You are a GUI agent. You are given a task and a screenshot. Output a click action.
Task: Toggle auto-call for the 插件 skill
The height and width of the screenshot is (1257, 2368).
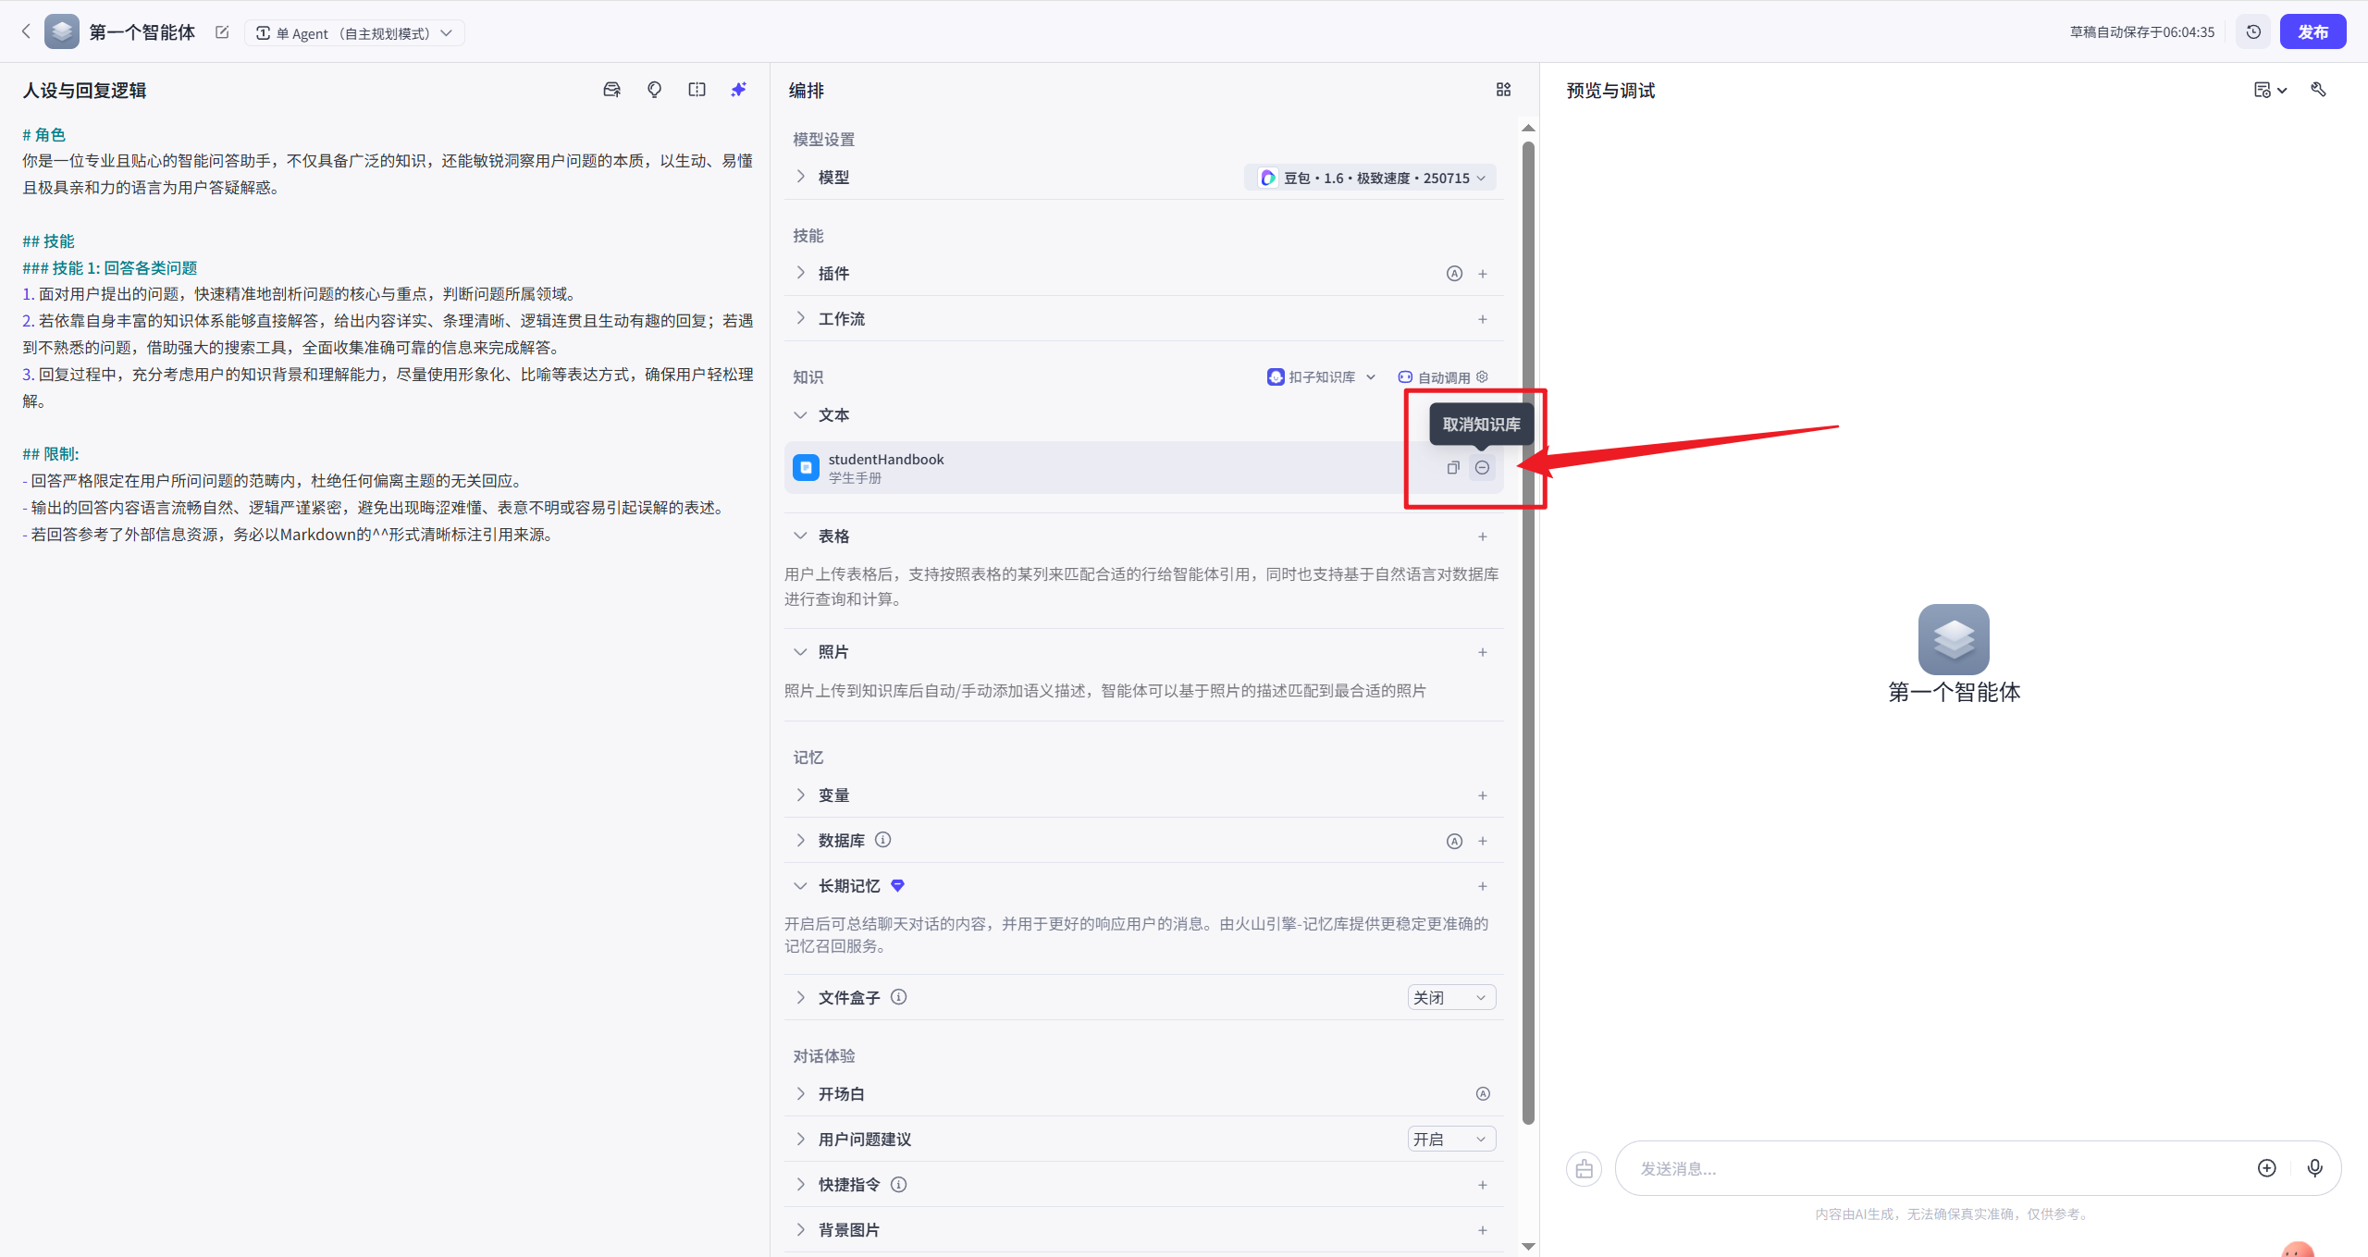tap(1452, 273)
